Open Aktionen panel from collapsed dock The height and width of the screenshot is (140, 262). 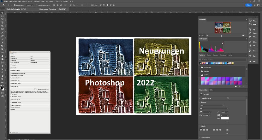point(253,37)
